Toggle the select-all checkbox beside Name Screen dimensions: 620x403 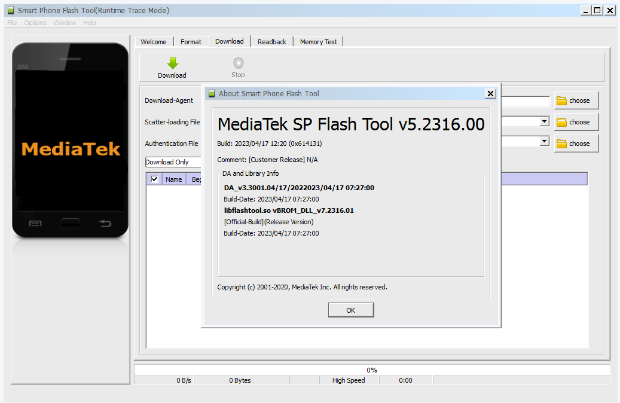pos(155,179)
